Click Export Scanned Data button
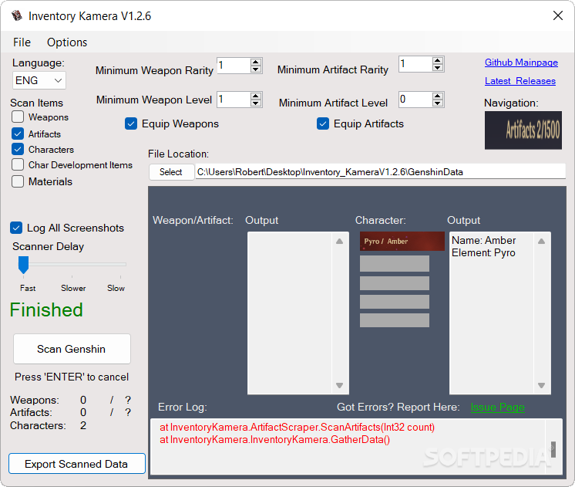The height and width of the screenshot is (487, 575). [x=76, y=464]
